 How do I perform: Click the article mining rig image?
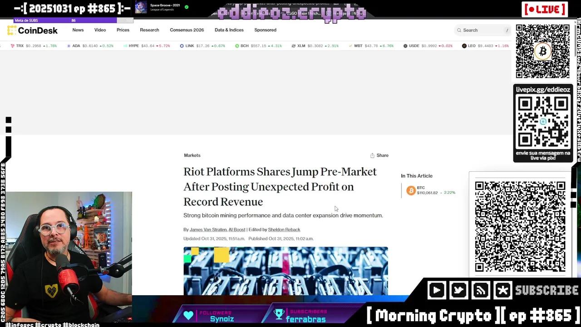click(x=286, y=271)
